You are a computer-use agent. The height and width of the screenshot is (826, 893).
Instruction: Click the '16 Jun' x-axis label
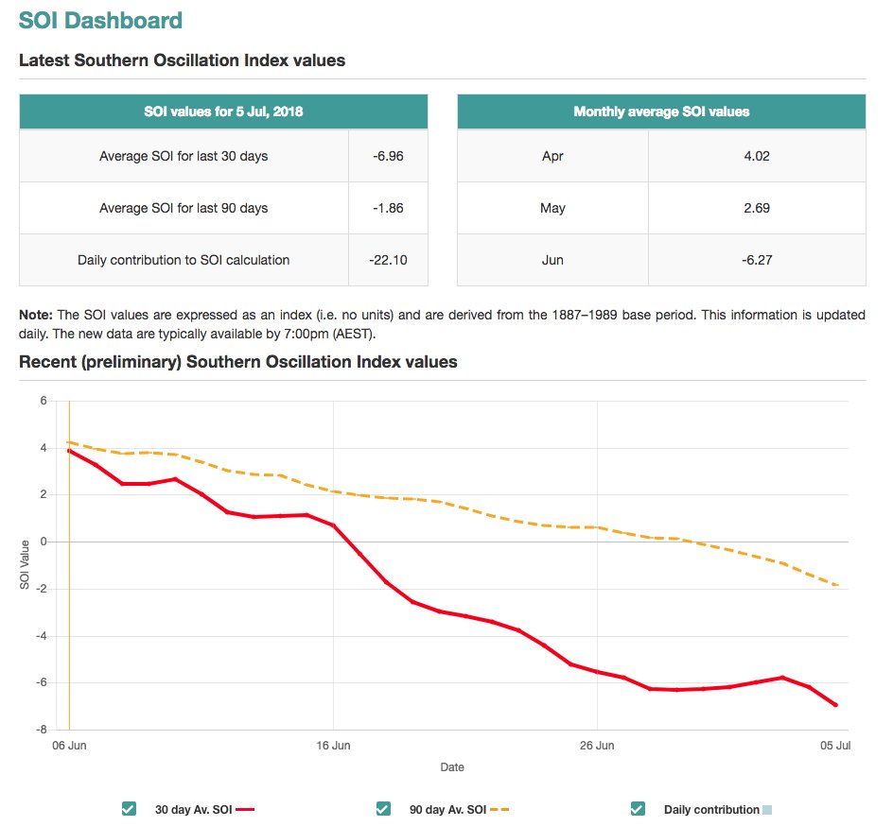click(x=333, y=746)
